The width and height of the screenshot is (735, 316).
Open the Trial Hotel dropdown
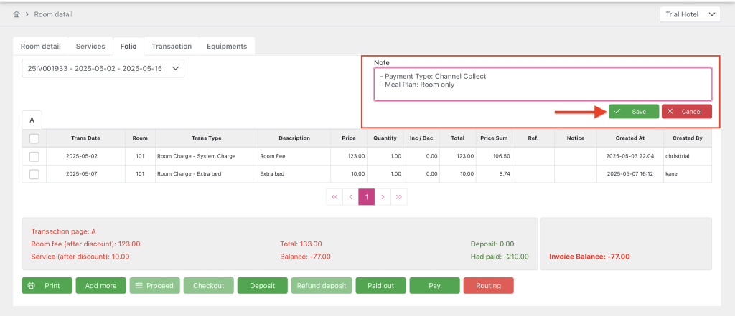pos(689,14)
